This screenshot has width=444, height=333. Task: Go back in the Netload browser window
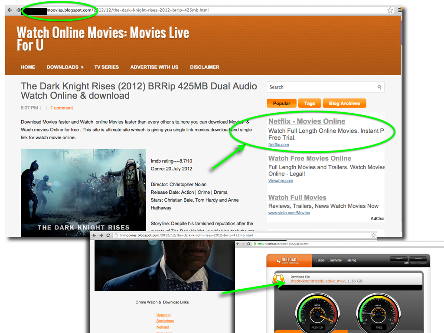[x=238, y=244]
